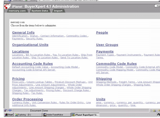Image resolution: width=160 pixels, height=118 pixels.
Task: Click the Windows Start button
Action: (9, 115)
